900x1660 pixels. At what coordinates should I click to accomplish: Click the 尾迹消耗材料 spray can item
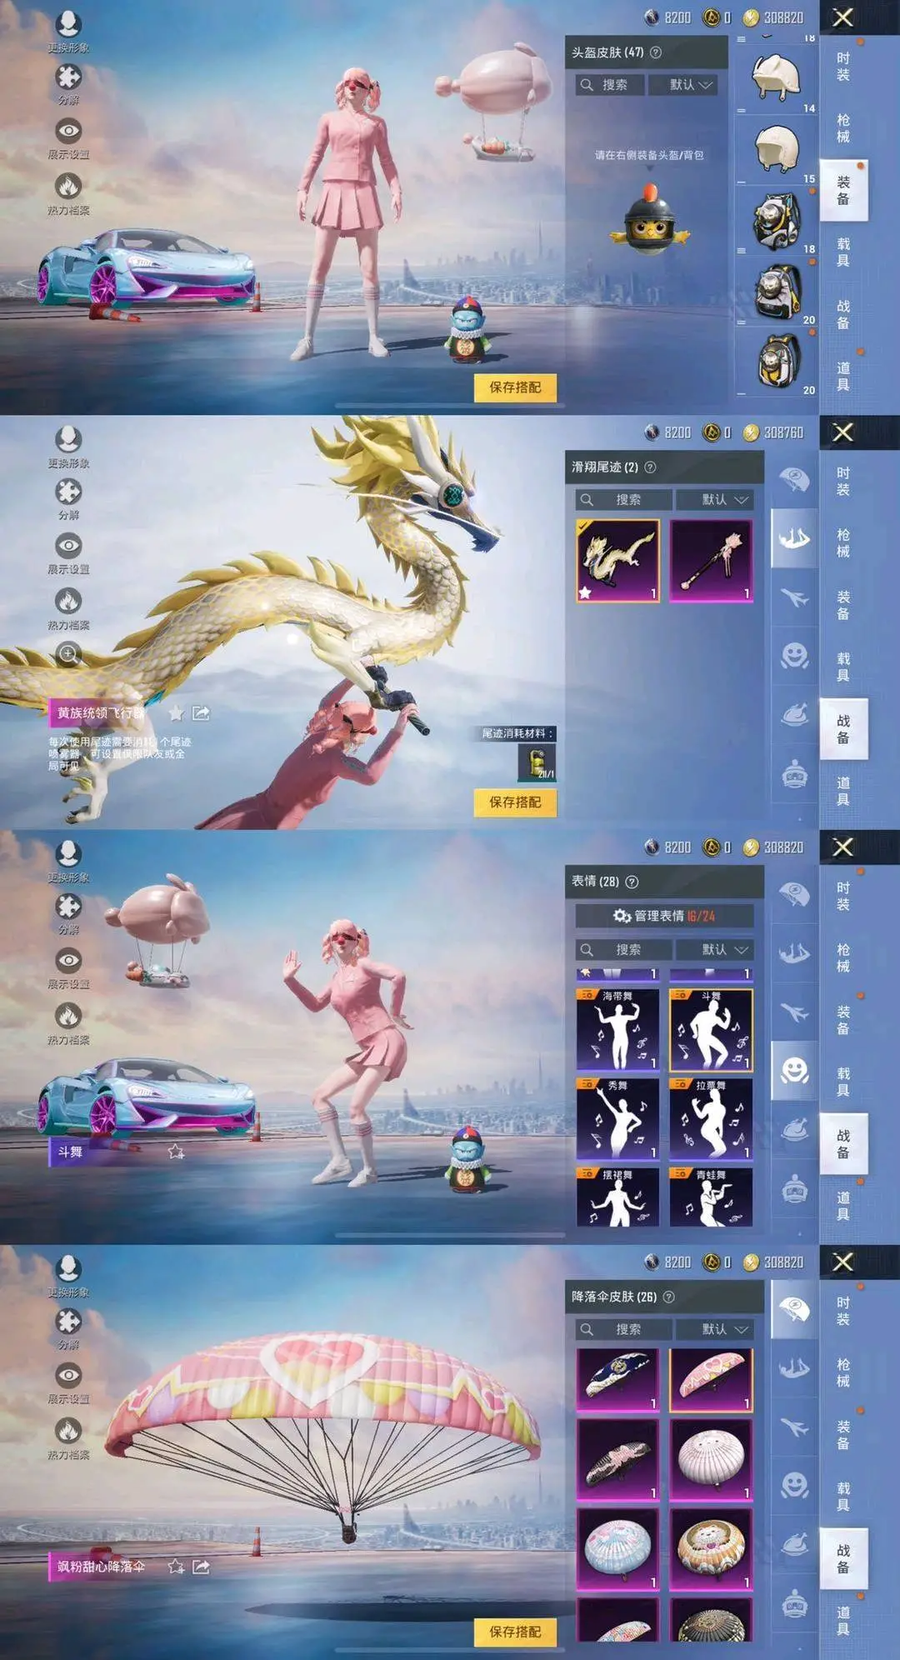tap(537, 762)
